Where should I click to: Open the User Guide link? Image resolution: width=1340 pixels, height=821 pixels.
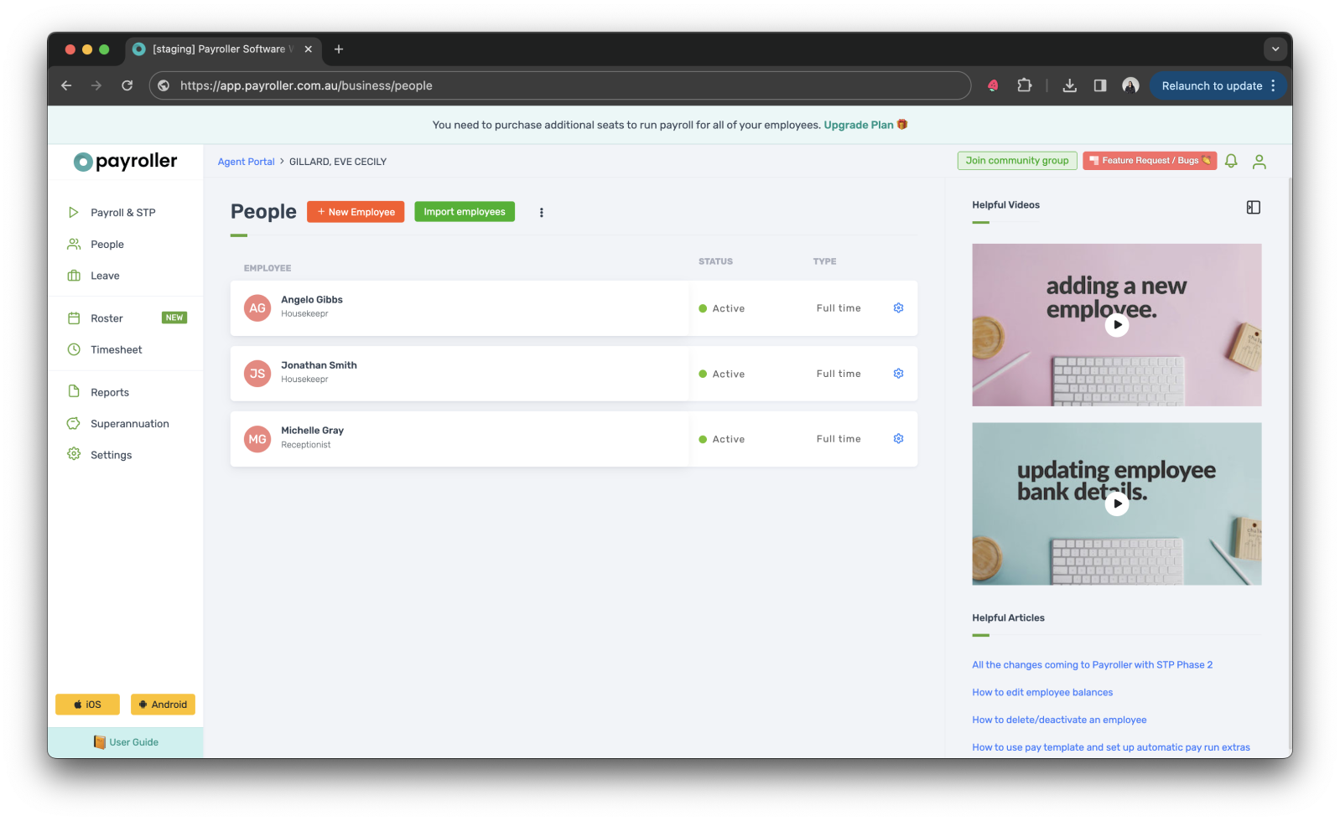[x=126, y=742]
